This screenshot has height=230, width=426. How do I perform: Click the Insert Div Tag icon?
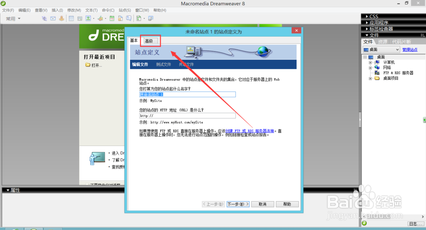pyautogui.click(x=80, y=18)
